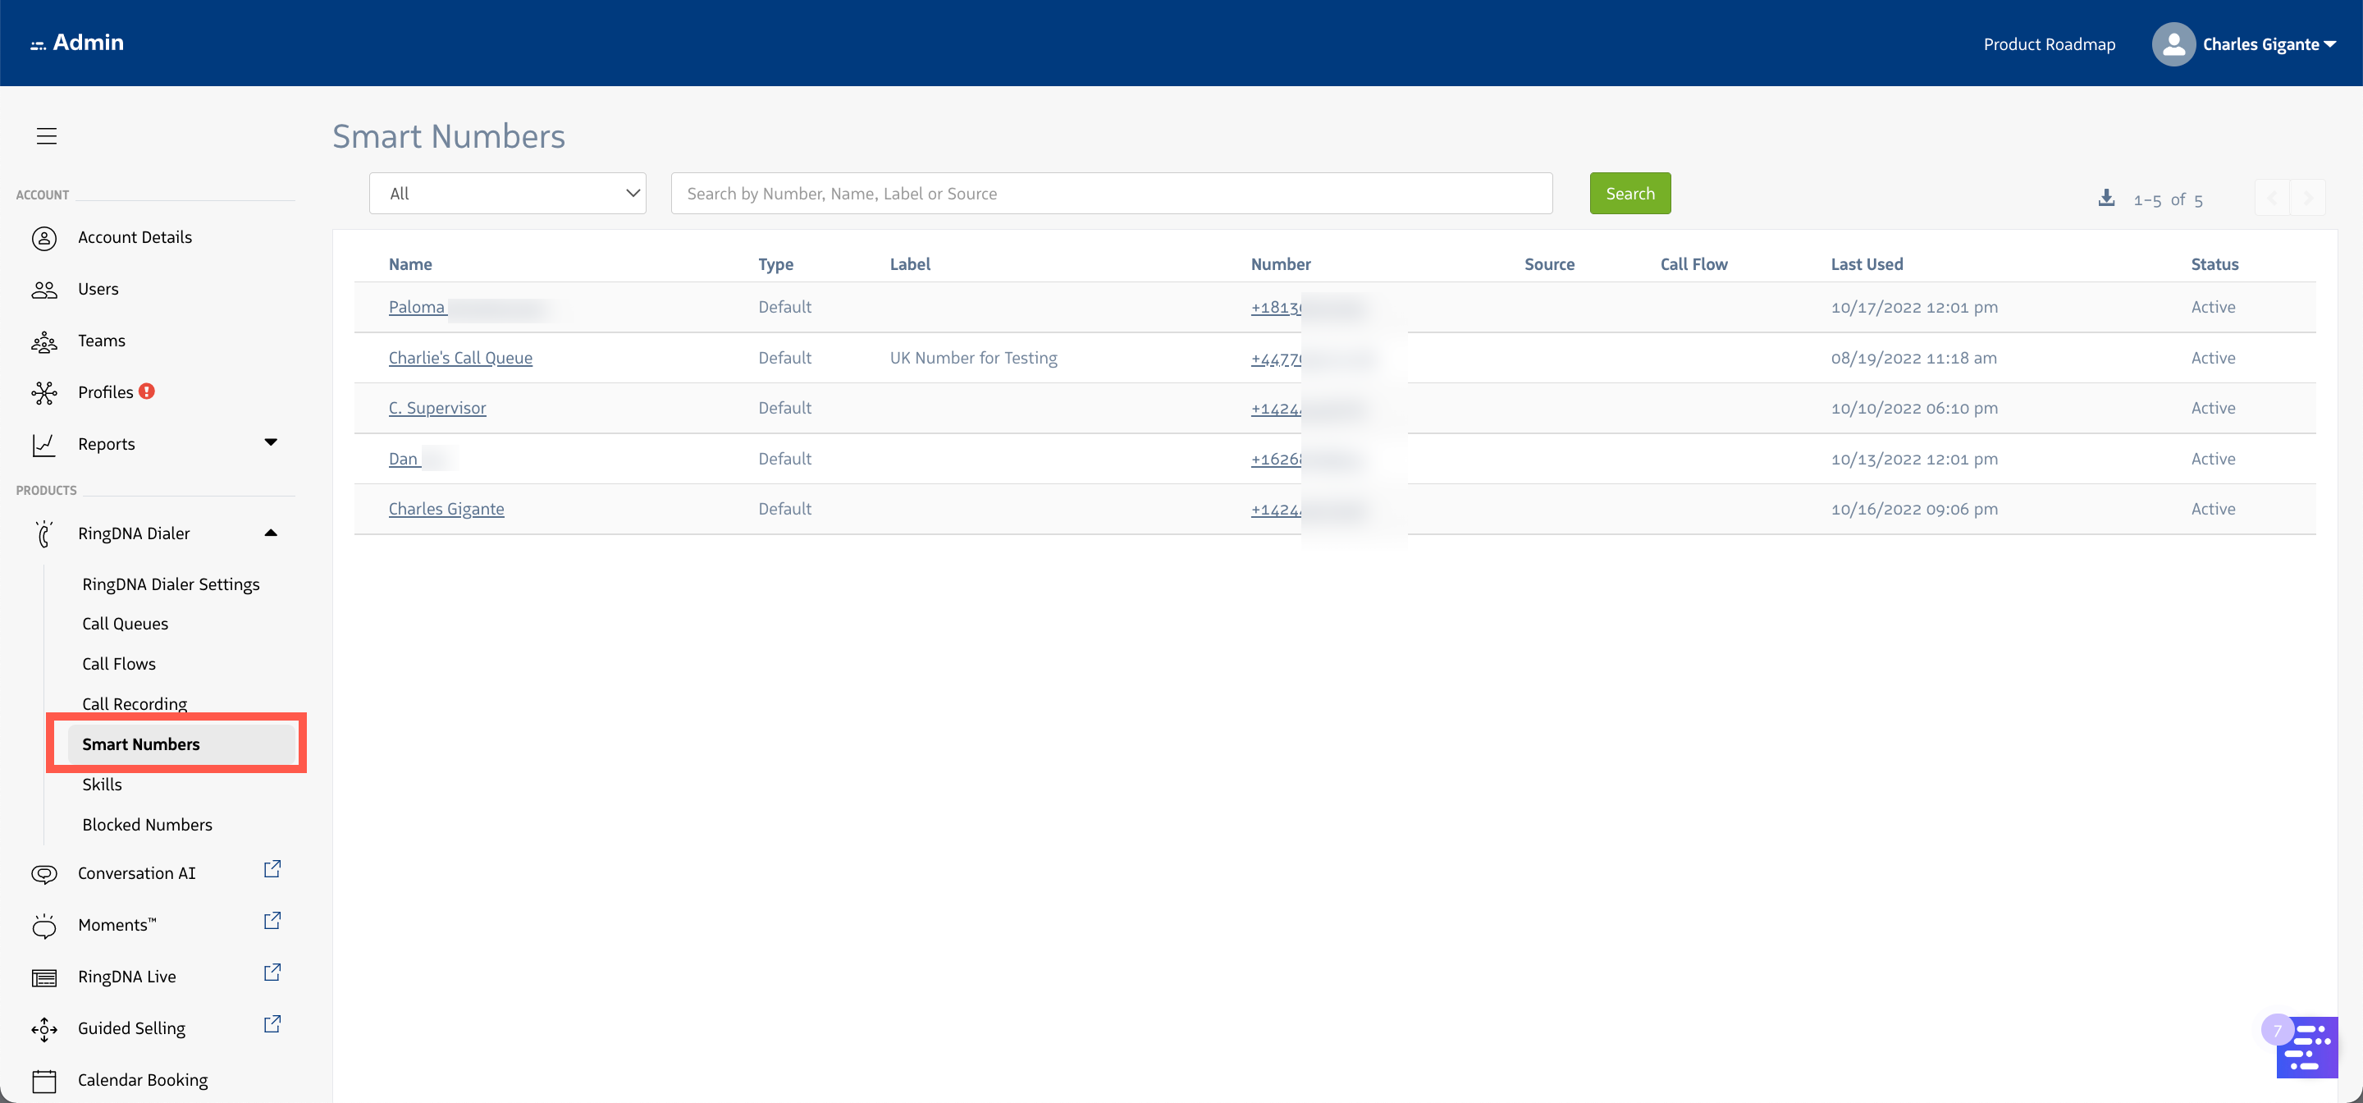This screenshot has height=1103, width=2363.
Task: Open Charlie's Call Queue link
Action: (x=460, y=358)
